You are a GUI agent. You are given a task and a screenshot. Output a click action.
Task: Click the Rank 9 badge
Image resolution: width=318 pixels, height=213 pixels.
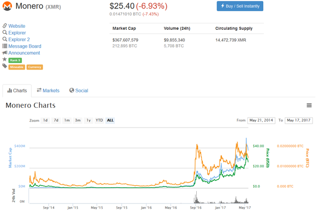point(15,60)
